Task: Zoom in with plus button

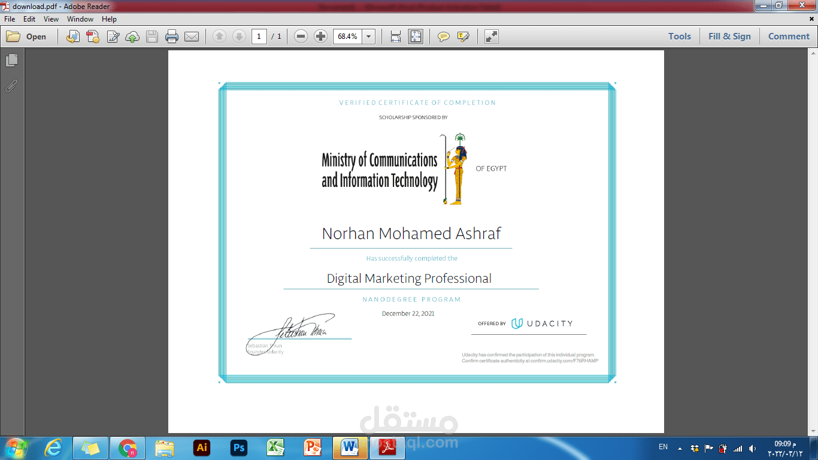Action: point(320,37)
